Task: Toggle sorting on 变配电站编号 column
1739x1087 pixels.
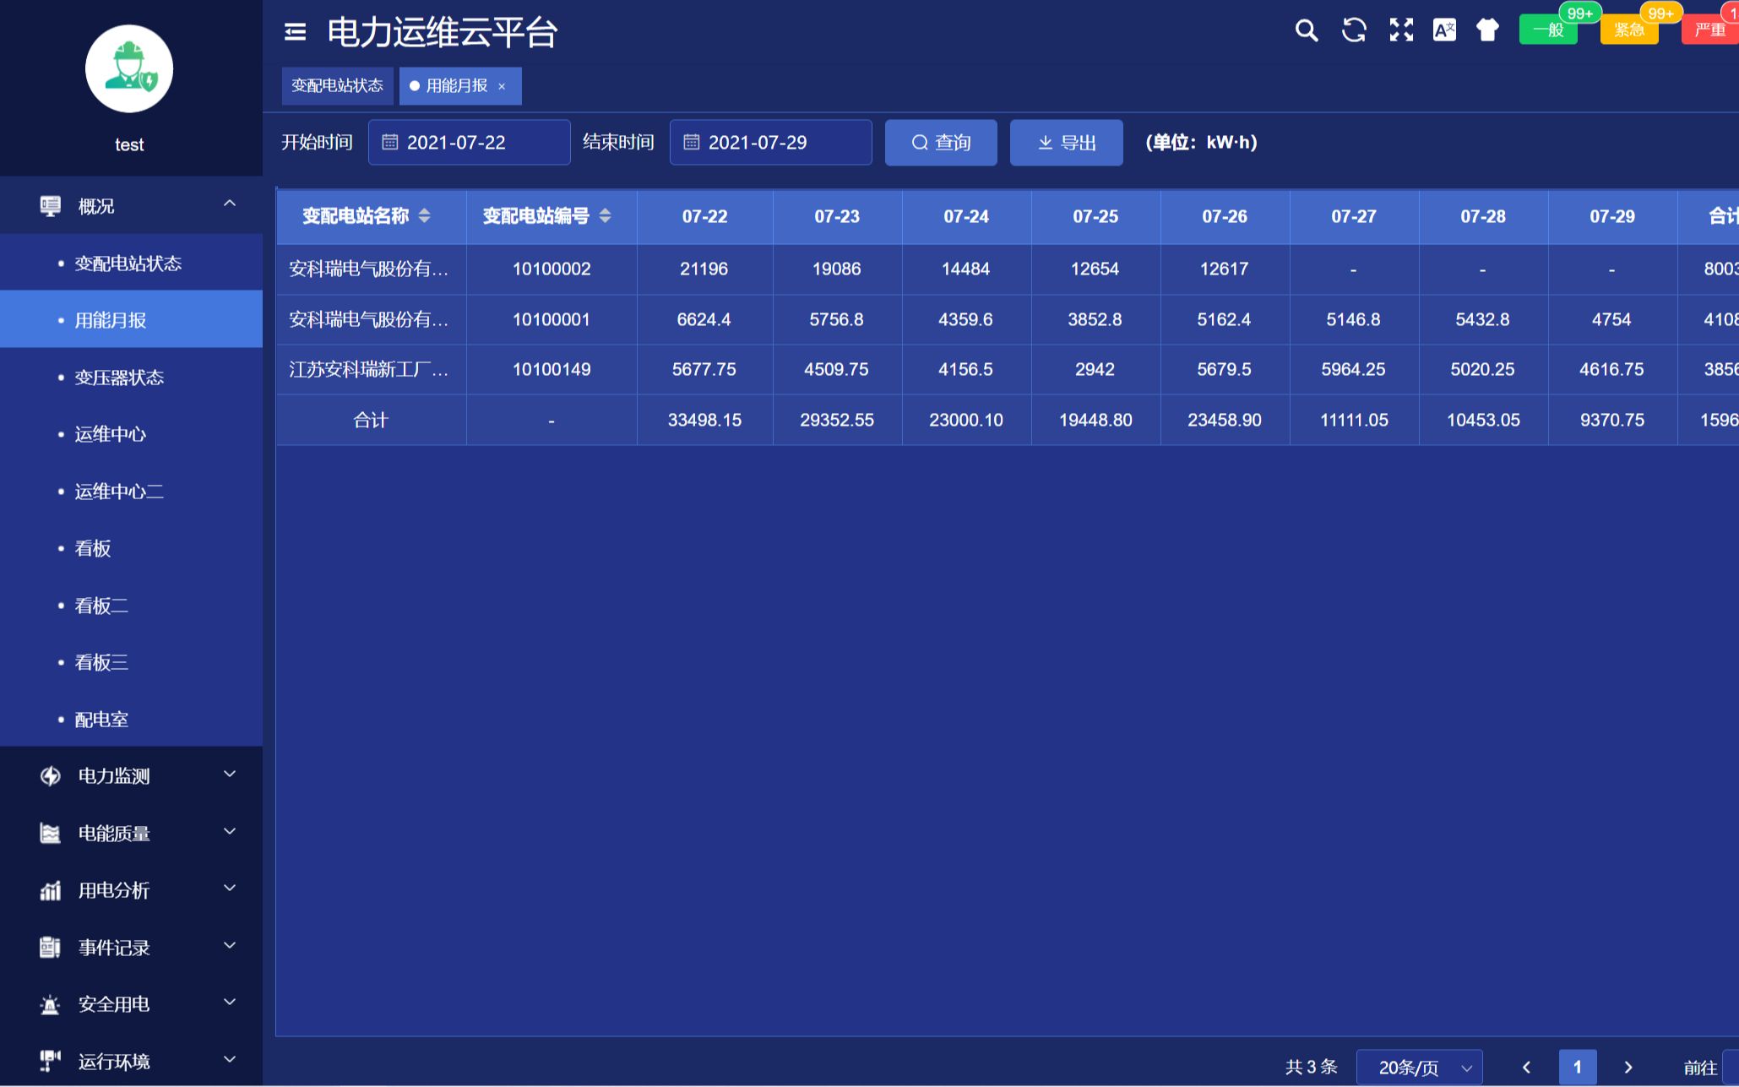Action: click(605, 216)
